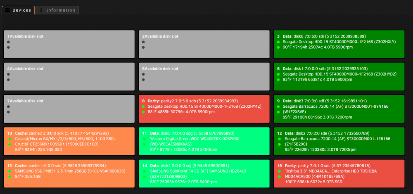Click status dot beside 88°F 4885h stats line
This screenshot has width=413, height=194.
[143, 112]
